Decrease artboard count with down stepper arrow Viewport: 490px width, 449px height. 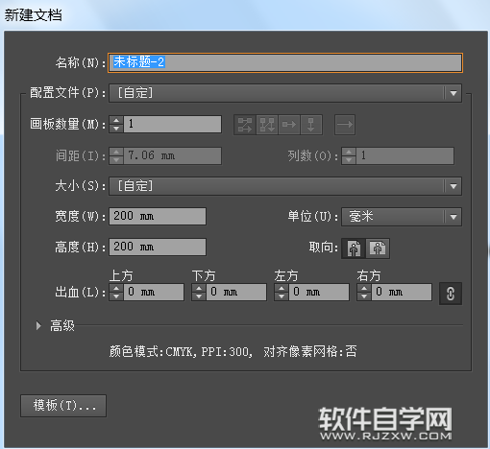[116, 129]
